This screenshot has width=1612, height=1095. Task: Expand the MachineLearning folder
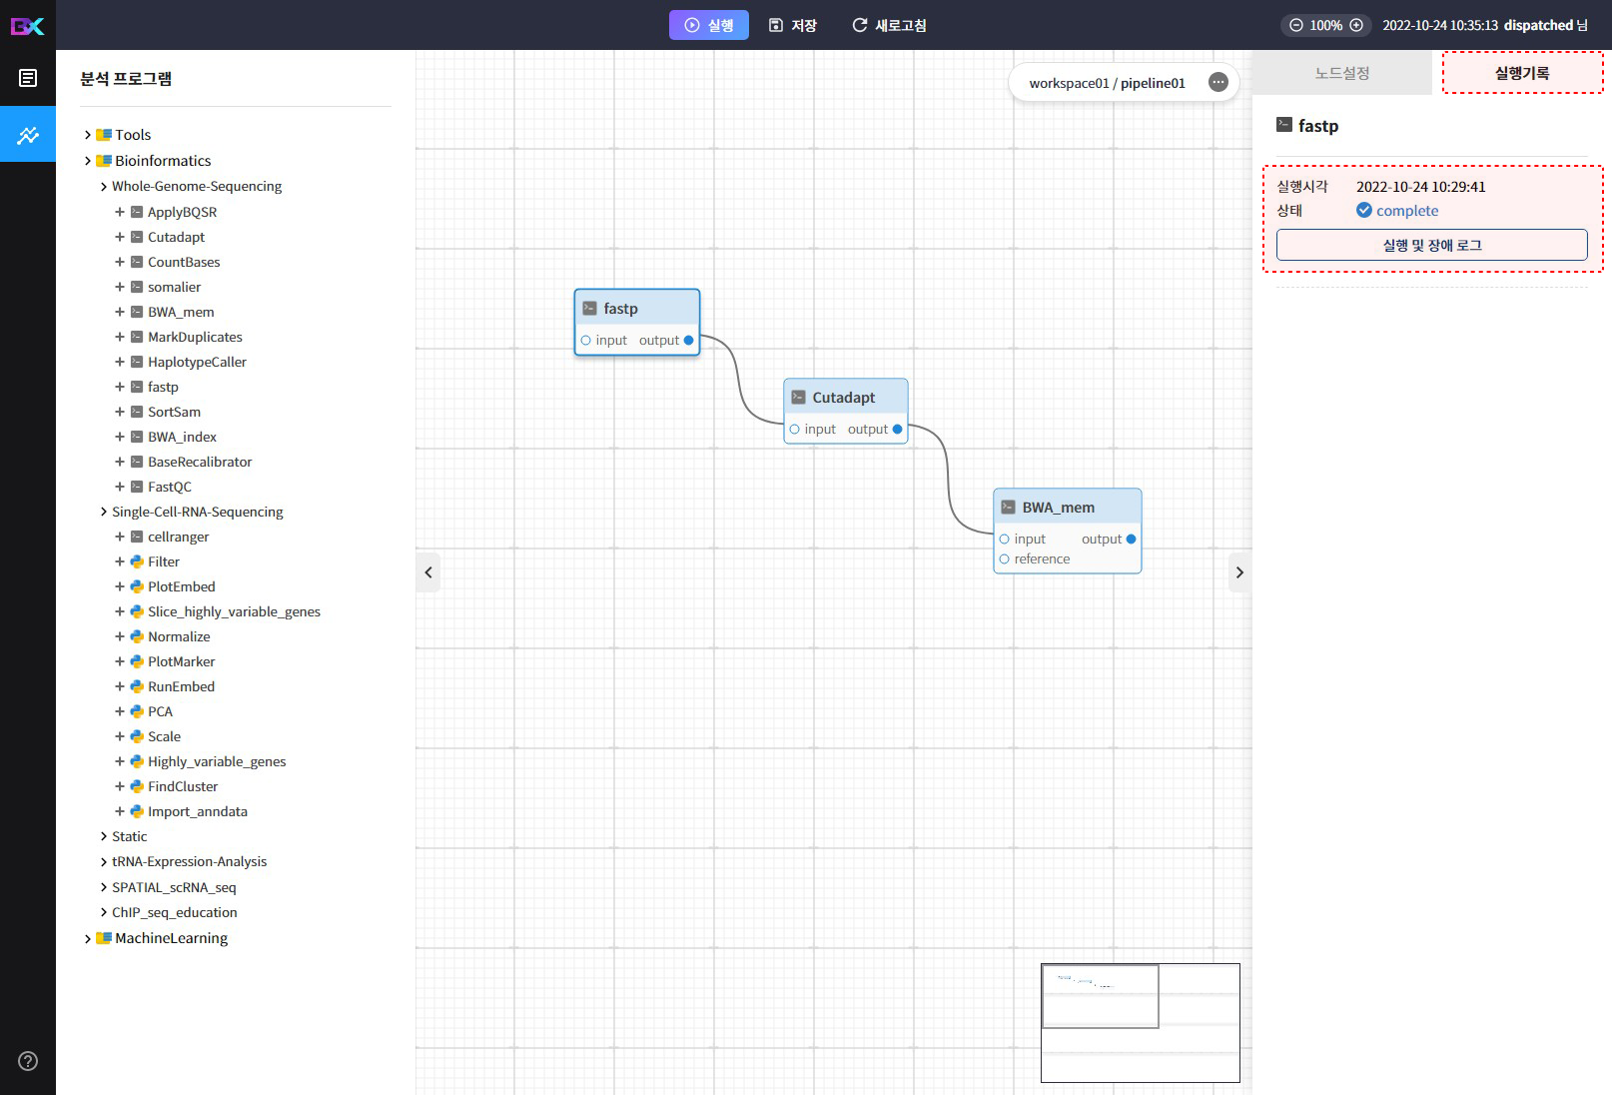(88, 939)
